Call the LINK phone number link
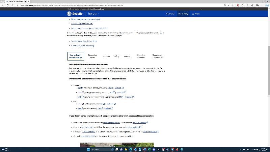The width and height of the screenshot is (270, 152). (x=88, y=132)
